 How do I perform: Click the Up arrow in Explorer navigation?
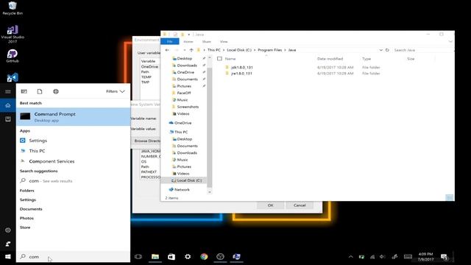[x=191, y=50]
